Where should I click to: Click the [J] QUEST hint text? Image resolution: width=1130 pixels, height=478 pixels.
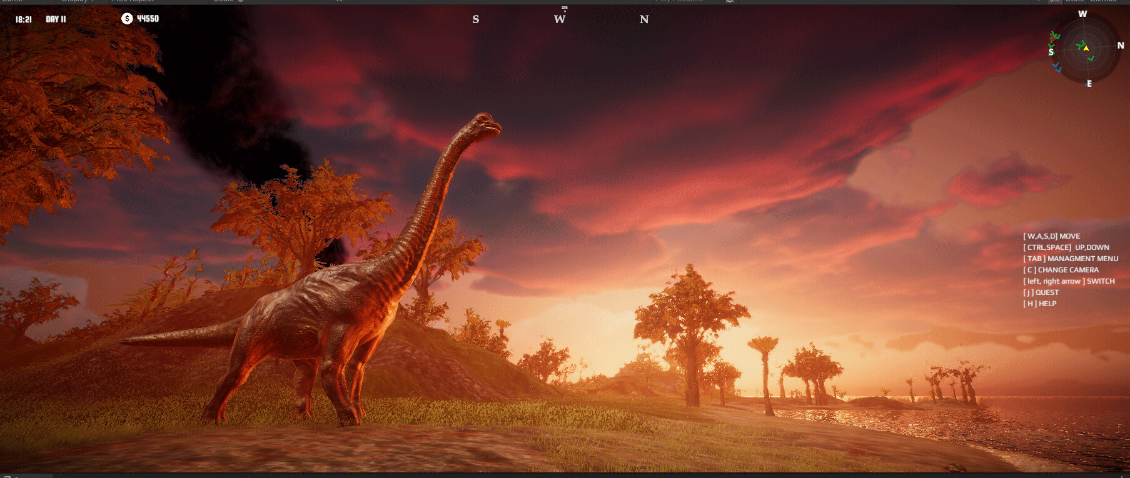1041,292
